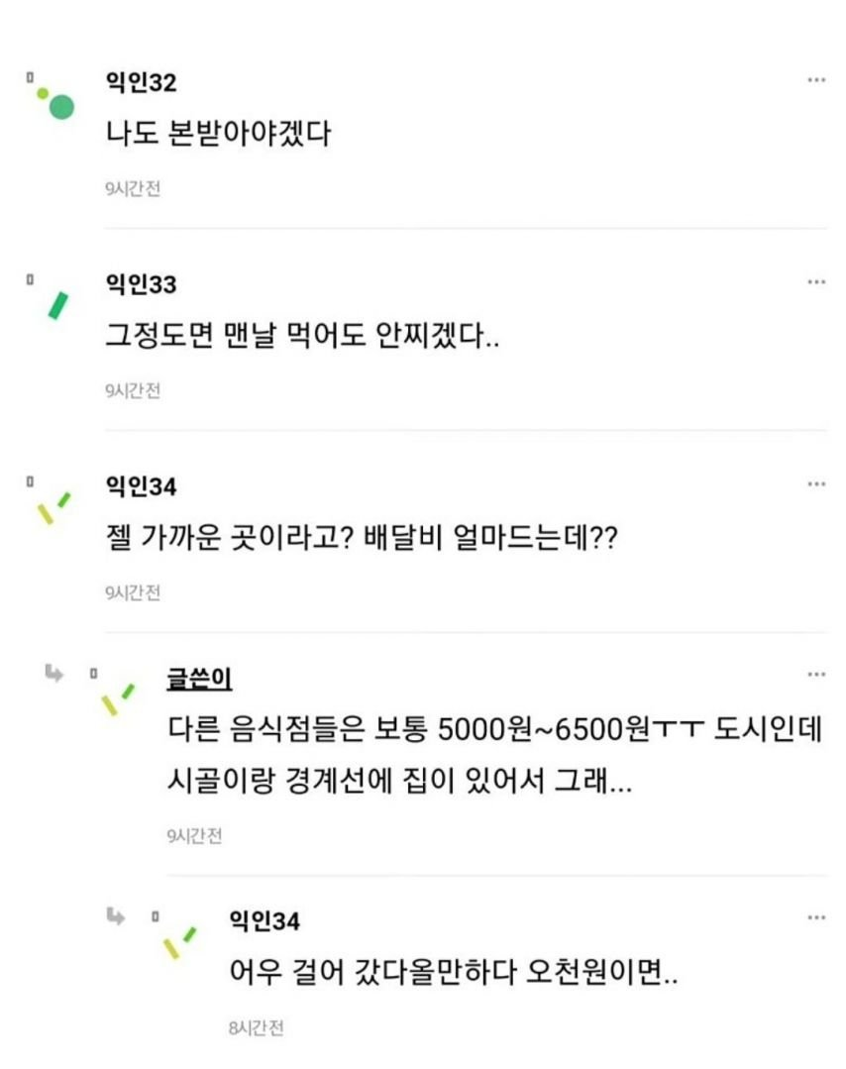Click the underlined 글쓴이 author name
Image resolution: width=846 pixels, height=1069 pixels.
click(x=199, y=679)
